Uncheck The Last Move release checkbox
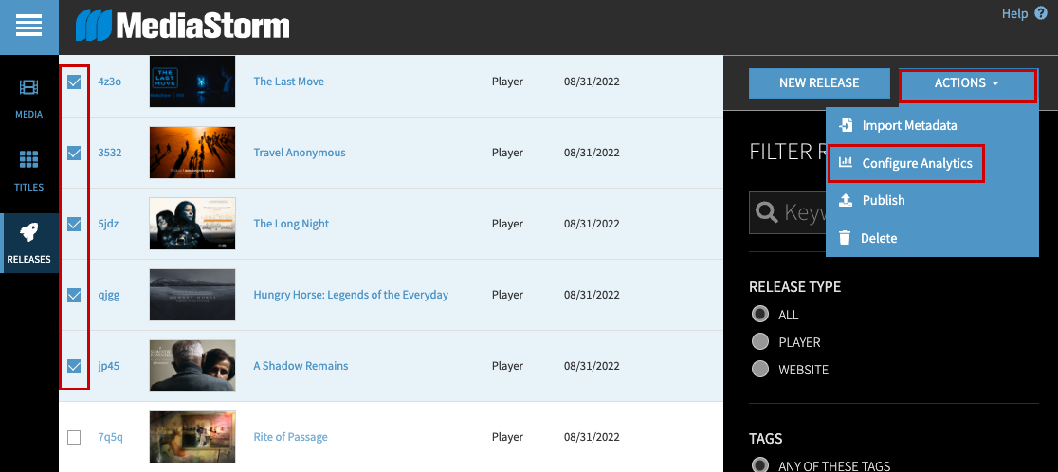The height and width of the screenshot is (472, 1058). [74, 82]
